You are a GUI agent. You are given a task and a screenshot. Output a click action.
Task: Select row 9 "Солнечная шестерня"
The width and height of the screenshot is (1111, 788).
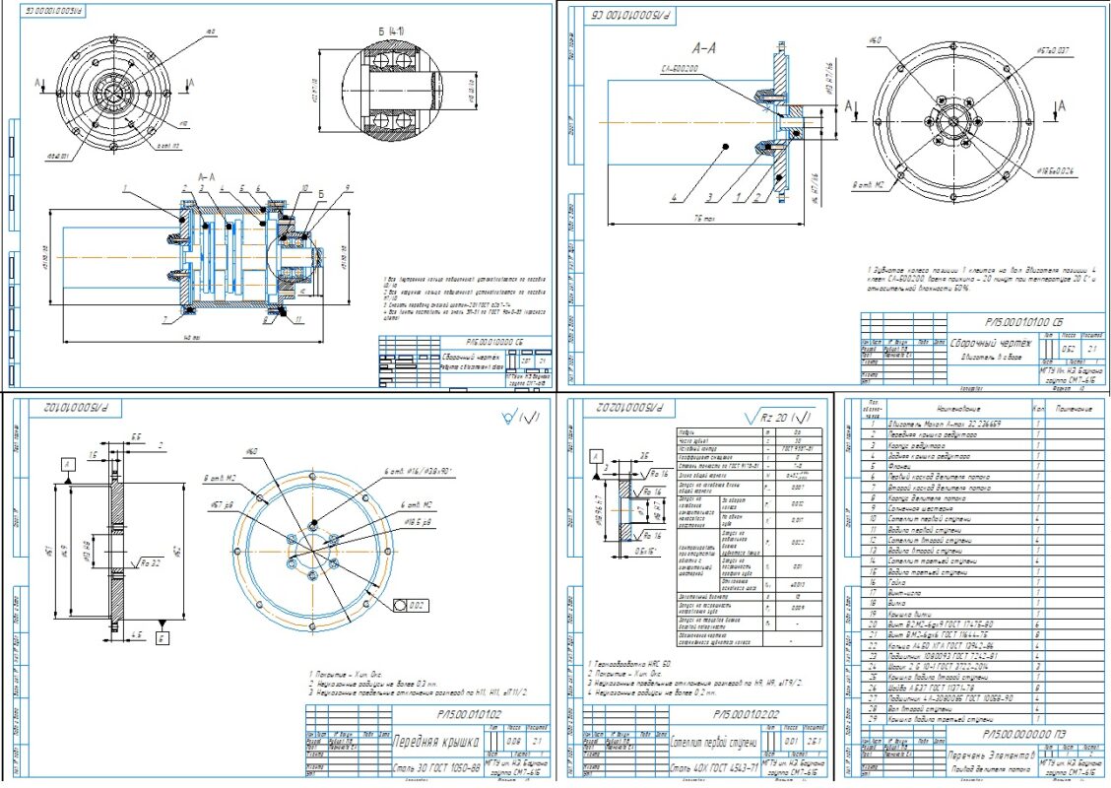[981, 508]
